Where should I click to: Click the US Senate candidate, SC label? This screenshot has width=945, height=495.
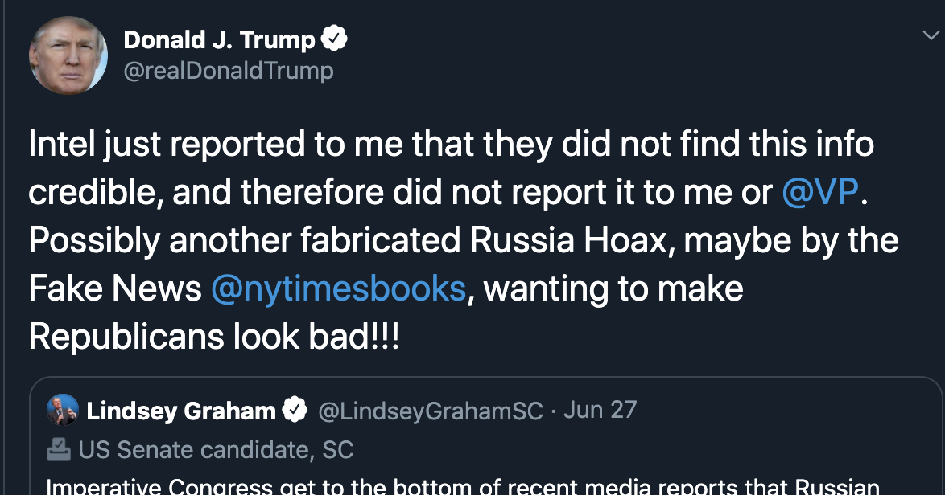point(216,449)
